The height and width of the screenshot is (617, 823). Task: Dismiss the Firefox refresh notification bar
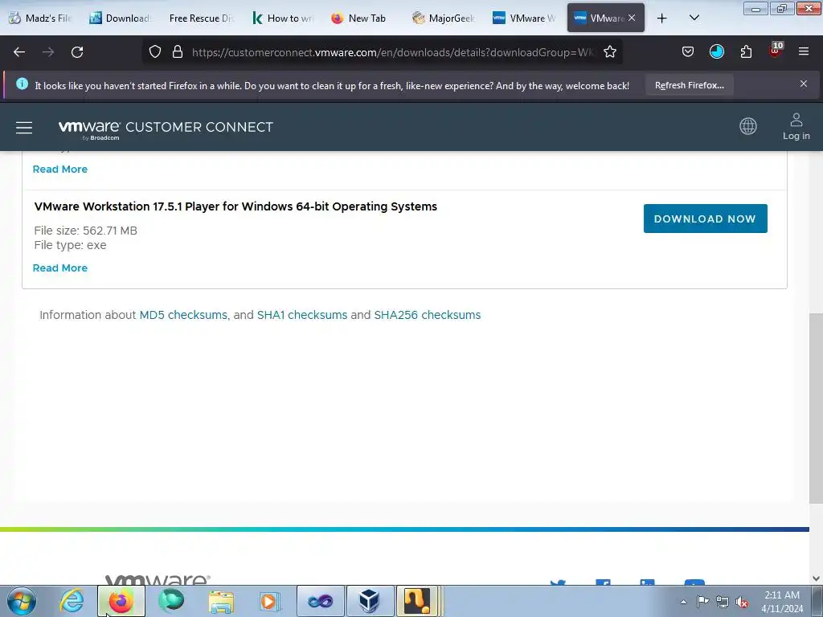[804, 84]
